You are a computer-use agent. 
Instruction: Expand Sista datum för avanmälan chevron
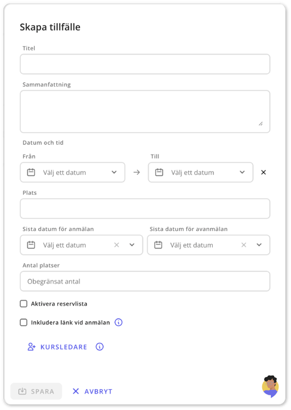pyautogui.click(x=259, y=245)
